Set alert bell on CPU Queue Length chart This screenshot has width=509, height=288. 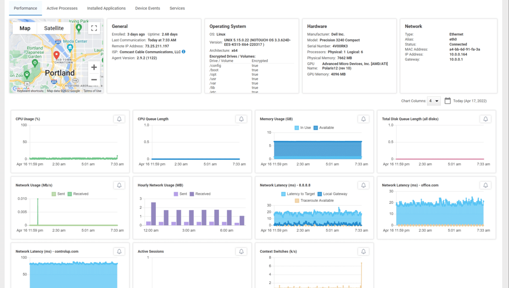click(x=241, y=119)
